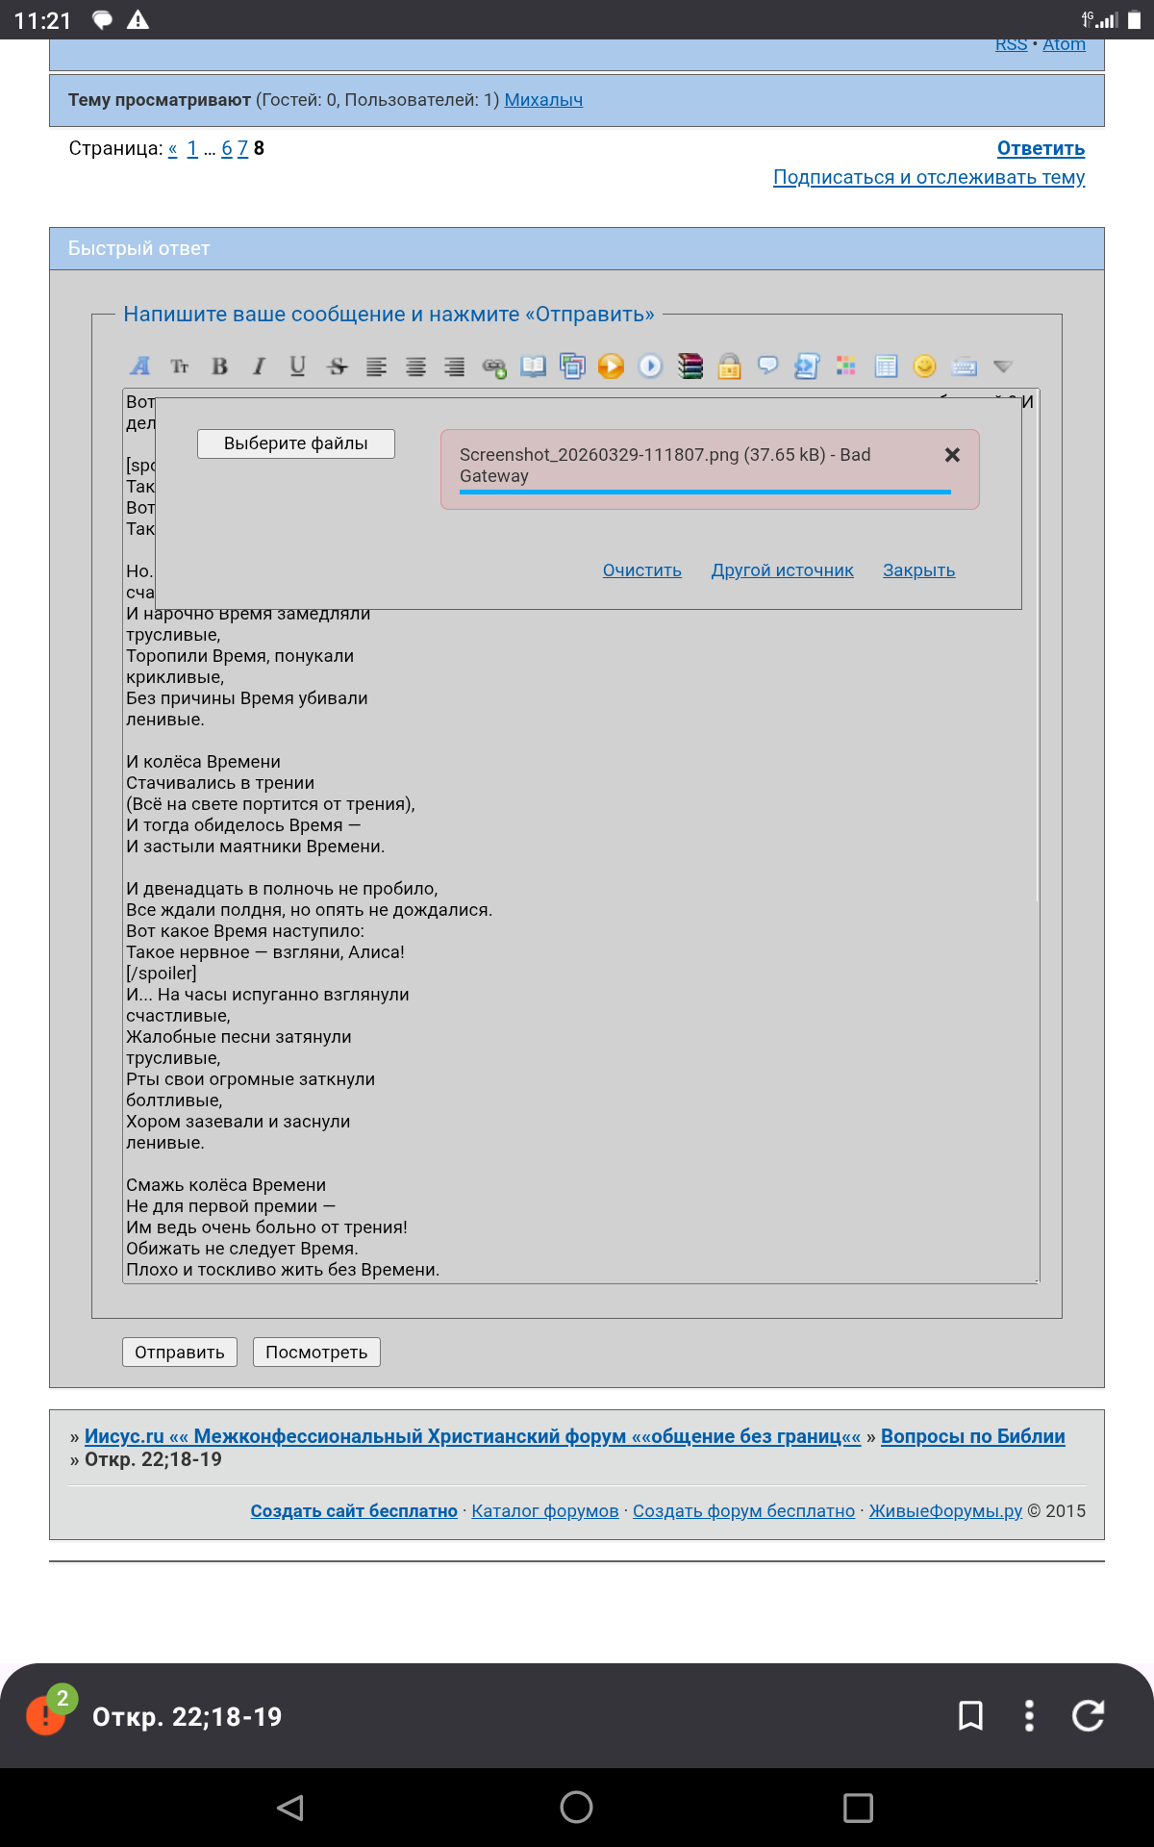
Task: Open the font face tool
Action: coord(140,367)
